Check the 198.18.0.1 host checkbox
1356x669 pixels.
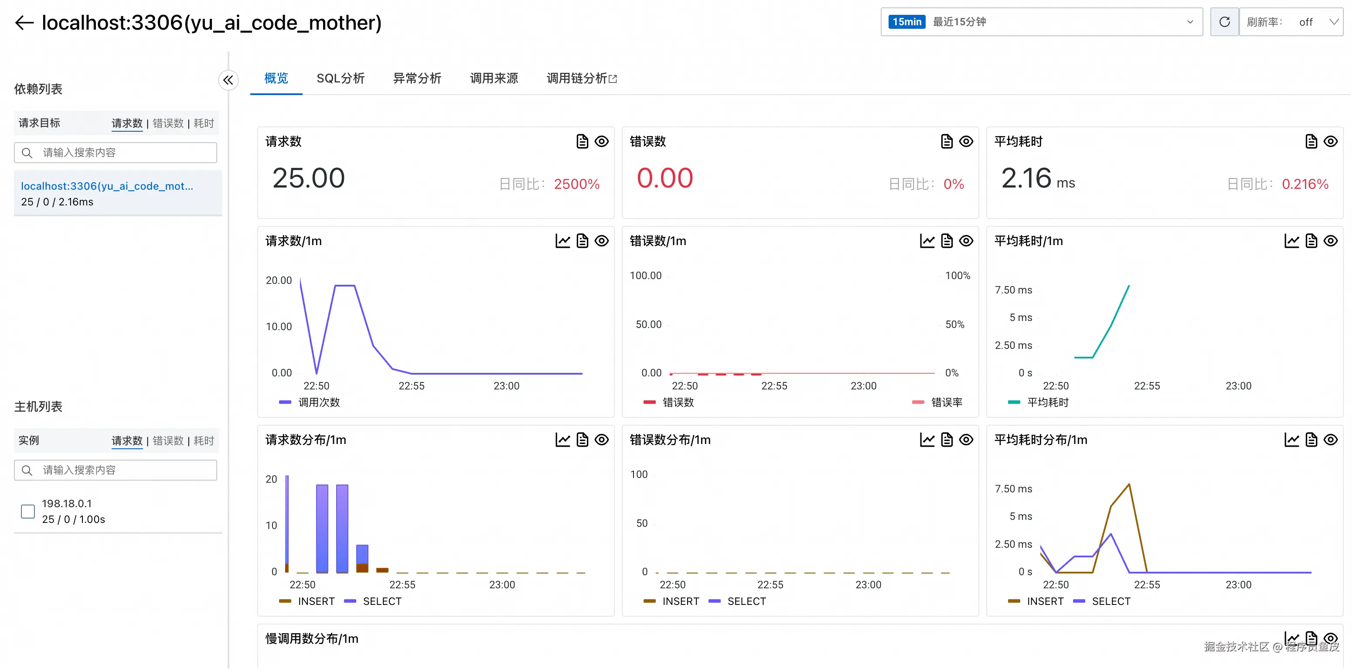tap(28, 511)
